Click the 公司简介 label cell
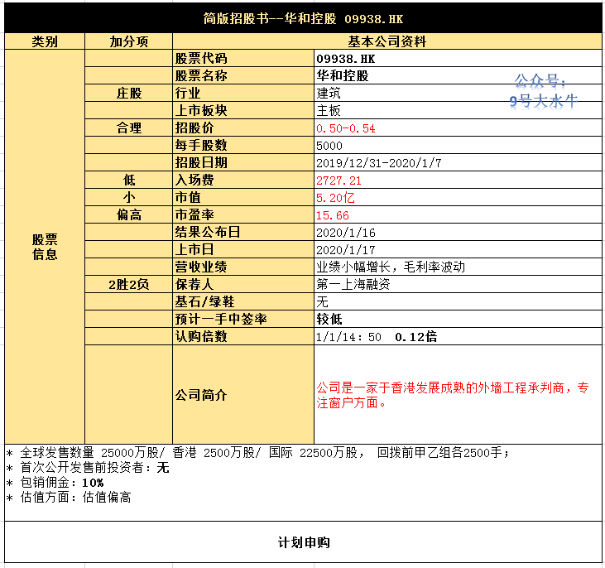The width and height of the screenshot is (605, 568). point(243,395)
